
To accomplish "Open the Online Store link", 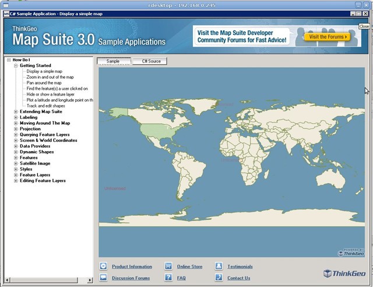I will coord(189,267).
